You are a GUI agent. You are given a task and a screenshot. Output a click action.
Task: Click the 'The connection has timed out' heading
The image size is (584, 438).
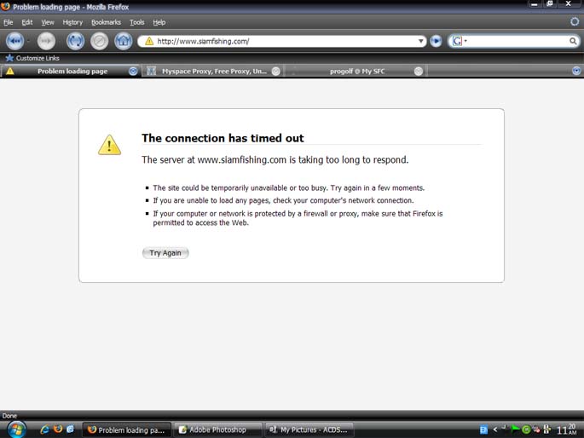(x=223, y=138)
